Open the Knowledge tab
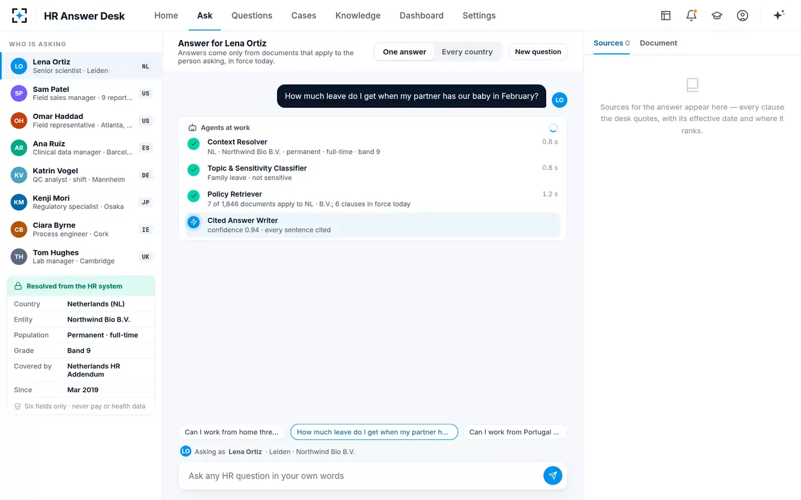801x500 pixels. pos(358,16)
